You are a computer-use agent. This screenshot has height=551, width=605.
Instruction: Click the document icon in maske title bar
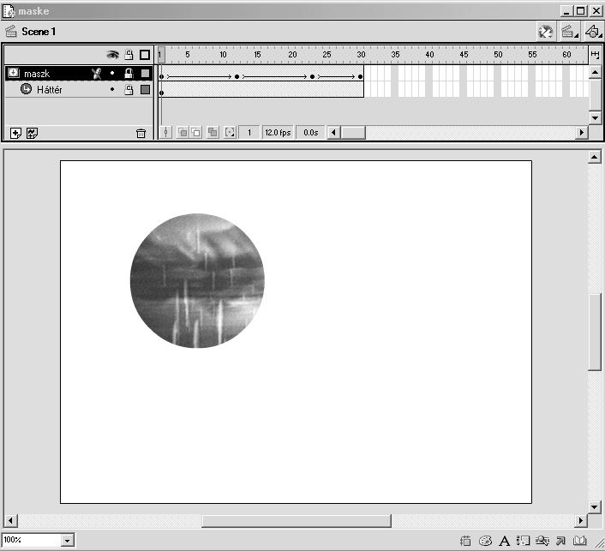point(9,11)
